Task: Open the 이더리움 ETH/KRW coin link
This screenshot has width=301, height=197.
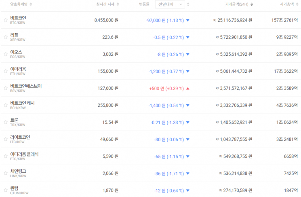Action: click(x=18, y=69)
